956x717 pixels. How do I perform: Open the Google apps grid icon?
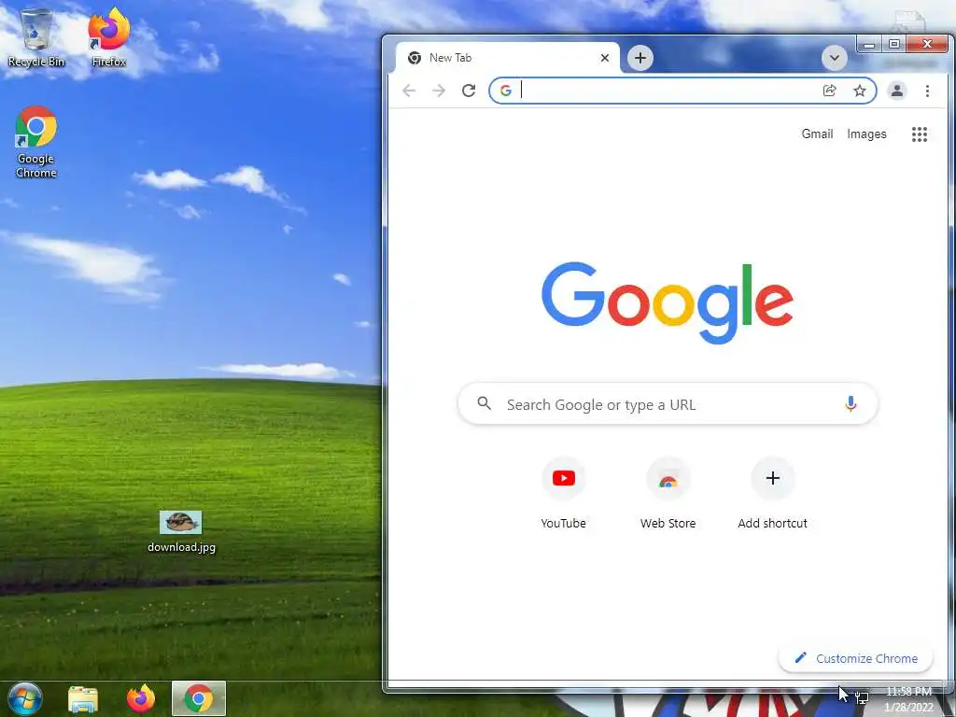point(920,134)
